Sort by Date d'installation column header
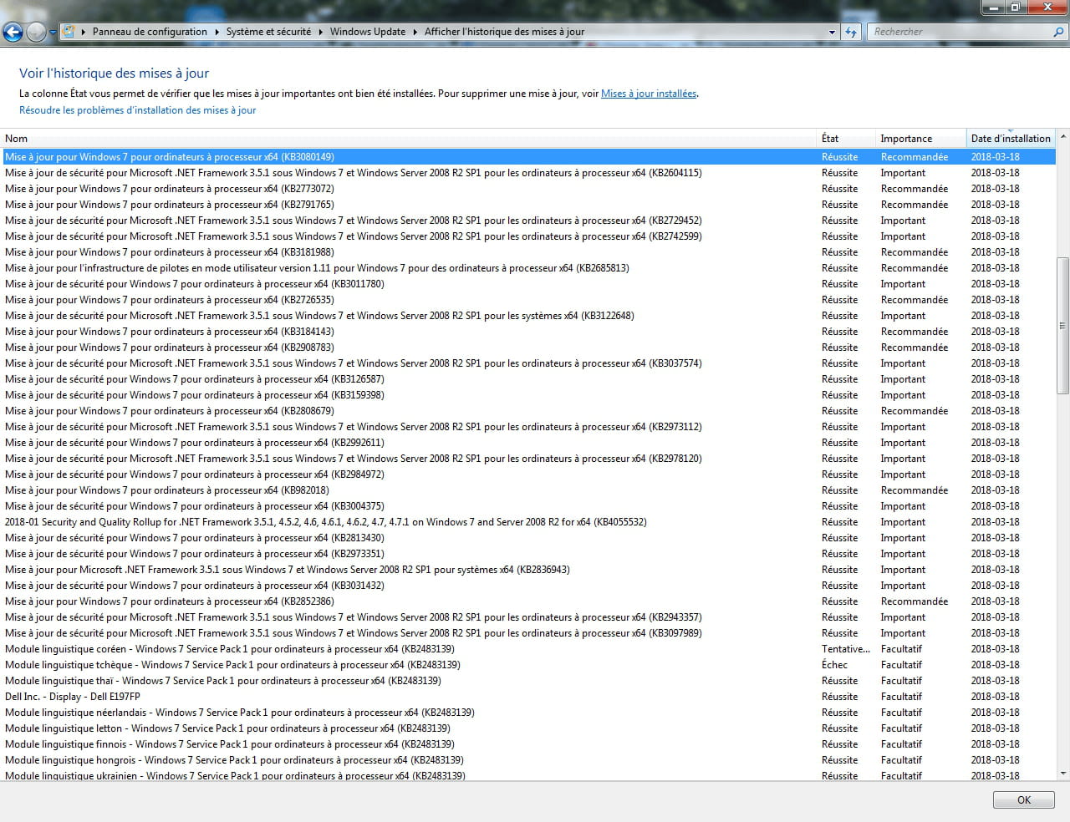Screen dimensions: 1070x822 (x=1011, y=139)
